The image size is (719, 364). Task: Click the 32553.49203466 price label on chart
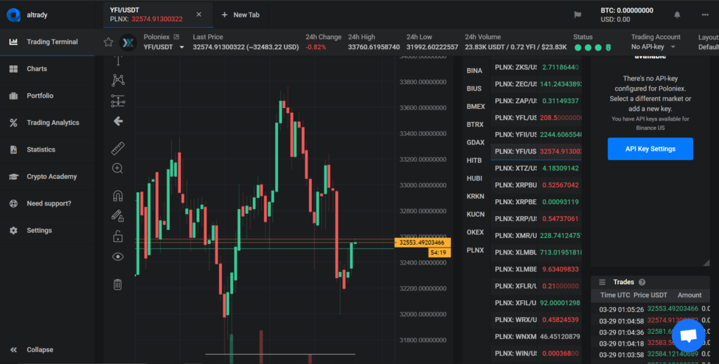422,243
